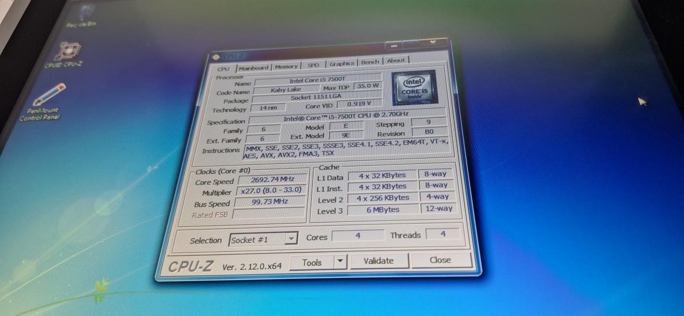This screenshot has height=316, width=684.
Task: Open the SPD tab
Action: click(314, 65)
